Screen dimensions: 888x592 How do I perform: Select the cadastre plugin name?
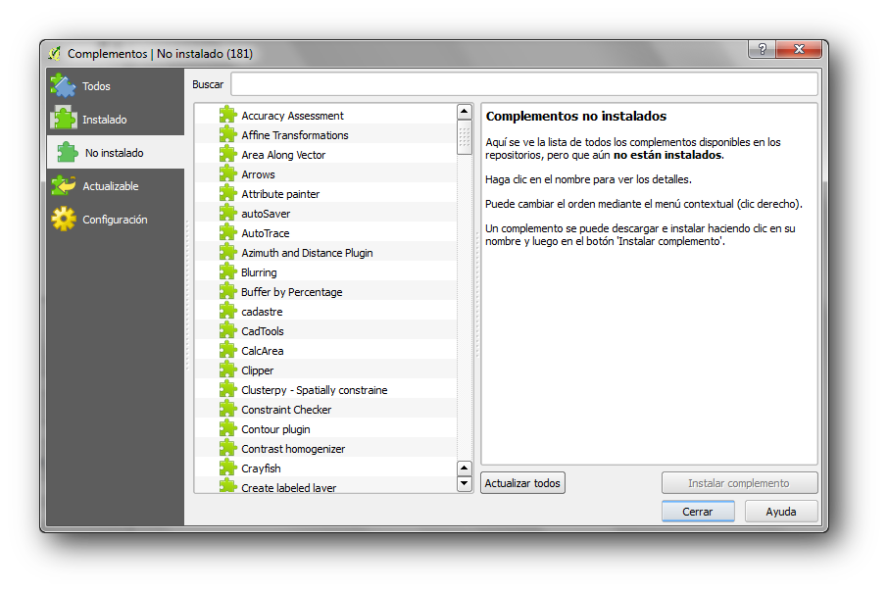pos(262,312)
